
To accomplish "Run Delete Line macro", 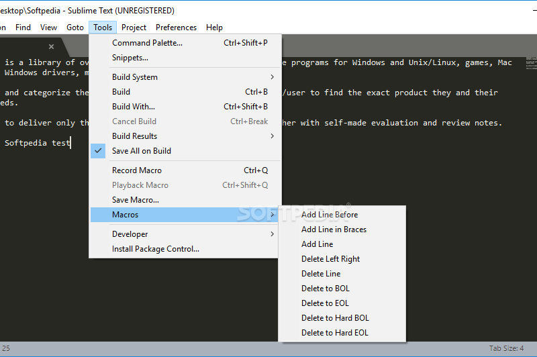I will 342,274.
